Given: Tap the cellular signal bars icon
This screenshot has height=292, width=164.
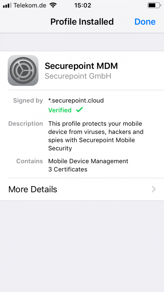Looking at the screenshot, I should tap(7, 5).
